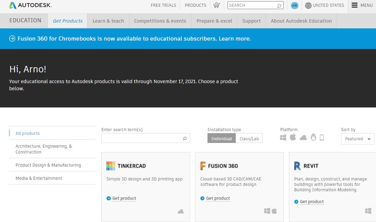Open the Learn & teach tab

108,21
